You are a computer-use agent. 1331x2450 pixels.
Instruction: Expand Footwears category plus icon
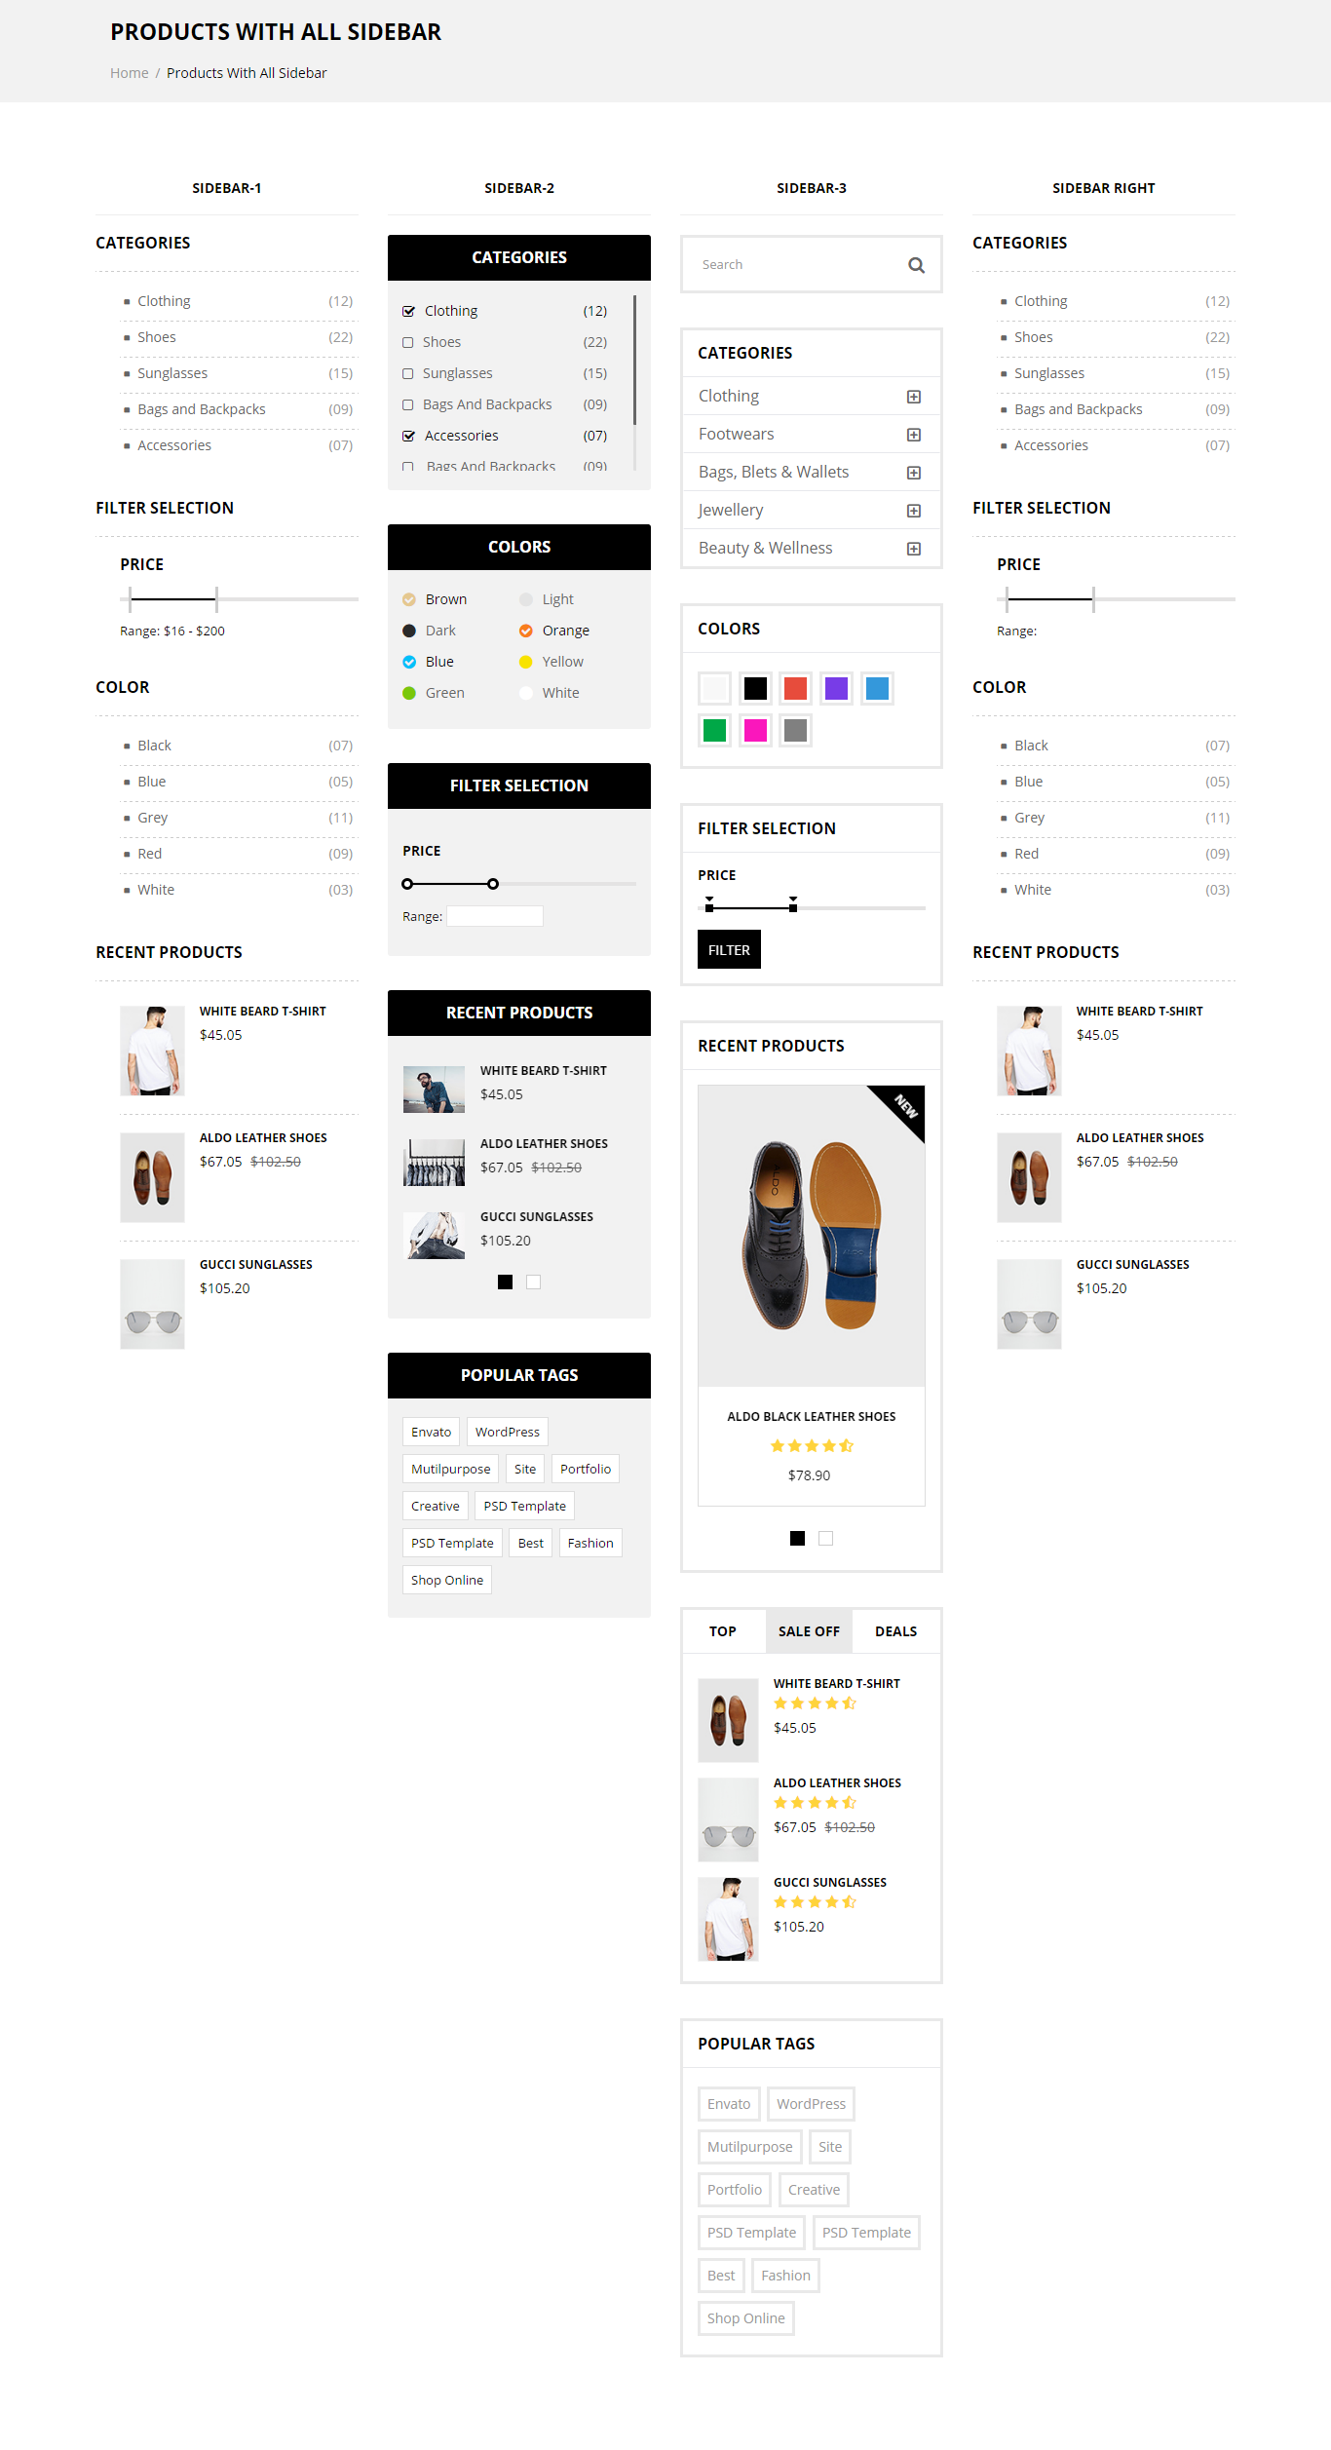click(914, 435)
